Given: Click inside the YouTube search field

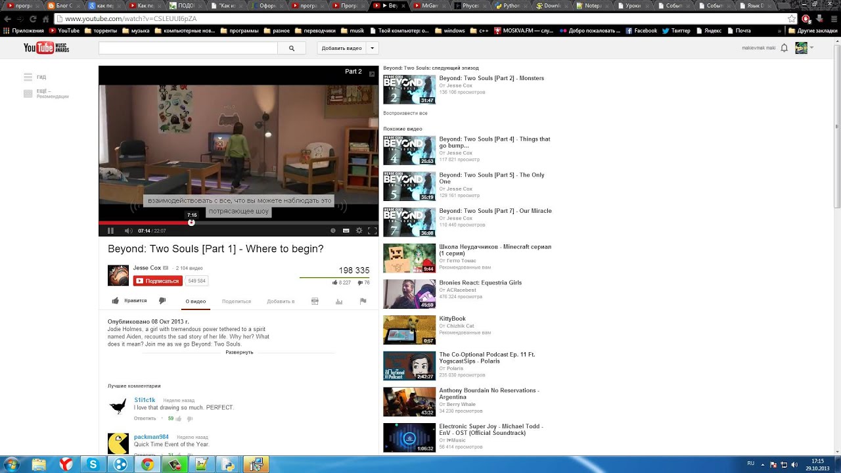Looking at the screenshot, I should (188, 48).
